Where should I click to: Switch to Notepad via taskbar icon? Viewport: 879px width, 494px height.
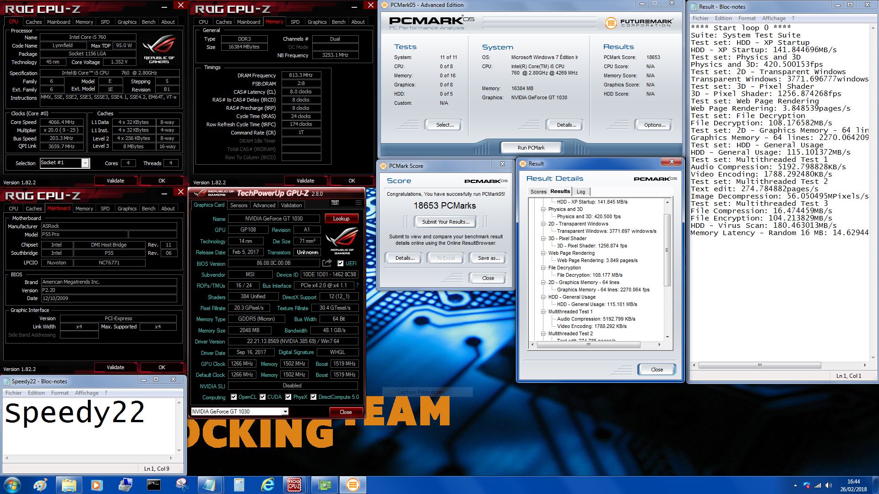click(211, 485)
